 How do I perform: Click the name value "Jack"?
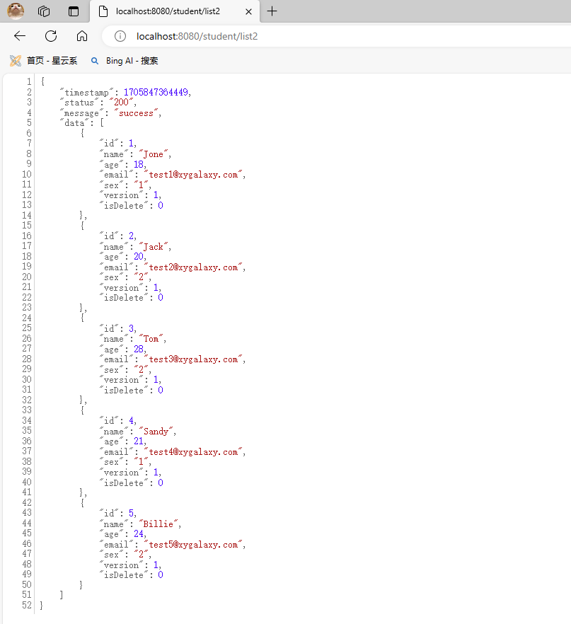154,247
